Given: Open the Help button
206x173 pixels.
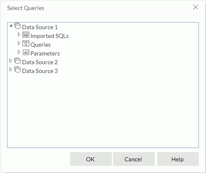Looking at the screenshot, I should [178, 159].
